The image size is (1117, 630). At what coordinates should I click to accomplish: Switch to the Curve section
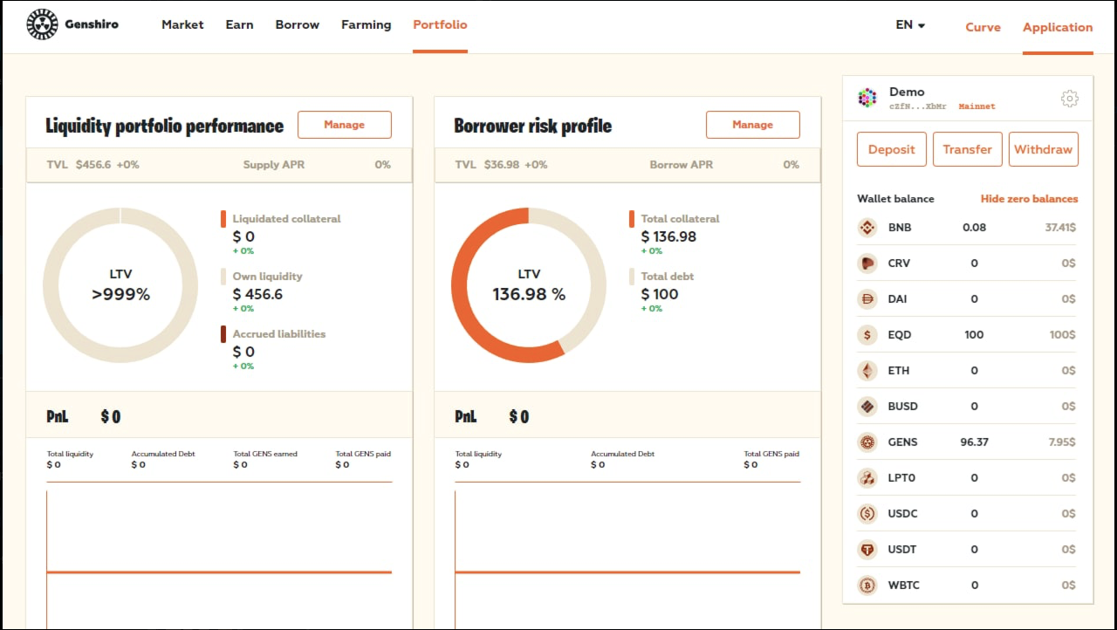tap(983, 27)
